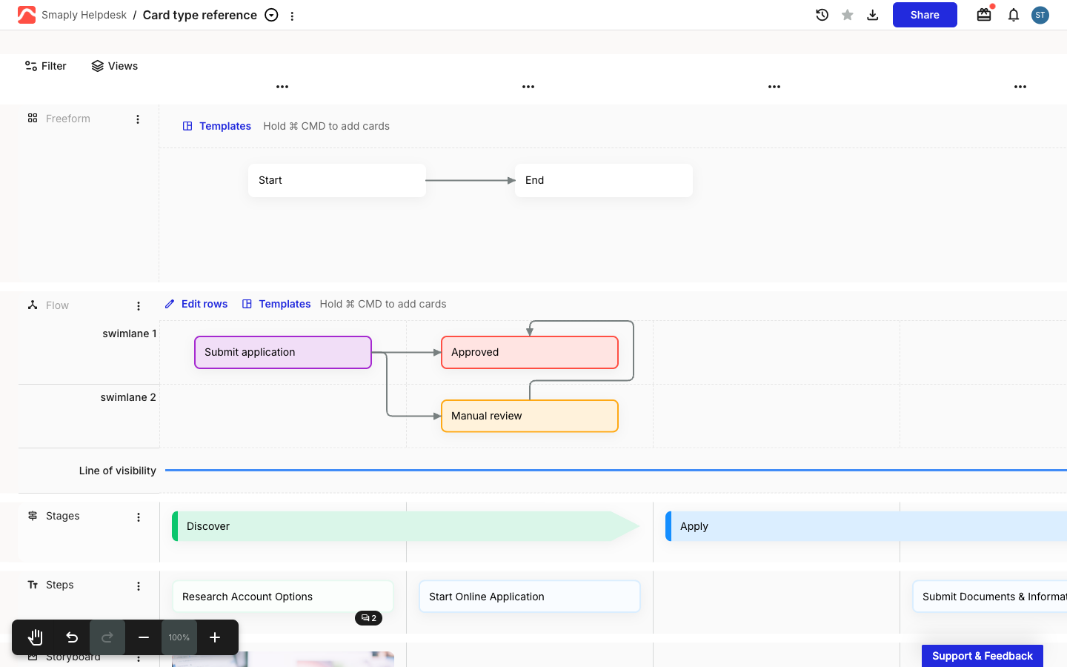
Task: Open the Freeform lane options menu
Action: [x=138, y=119]
